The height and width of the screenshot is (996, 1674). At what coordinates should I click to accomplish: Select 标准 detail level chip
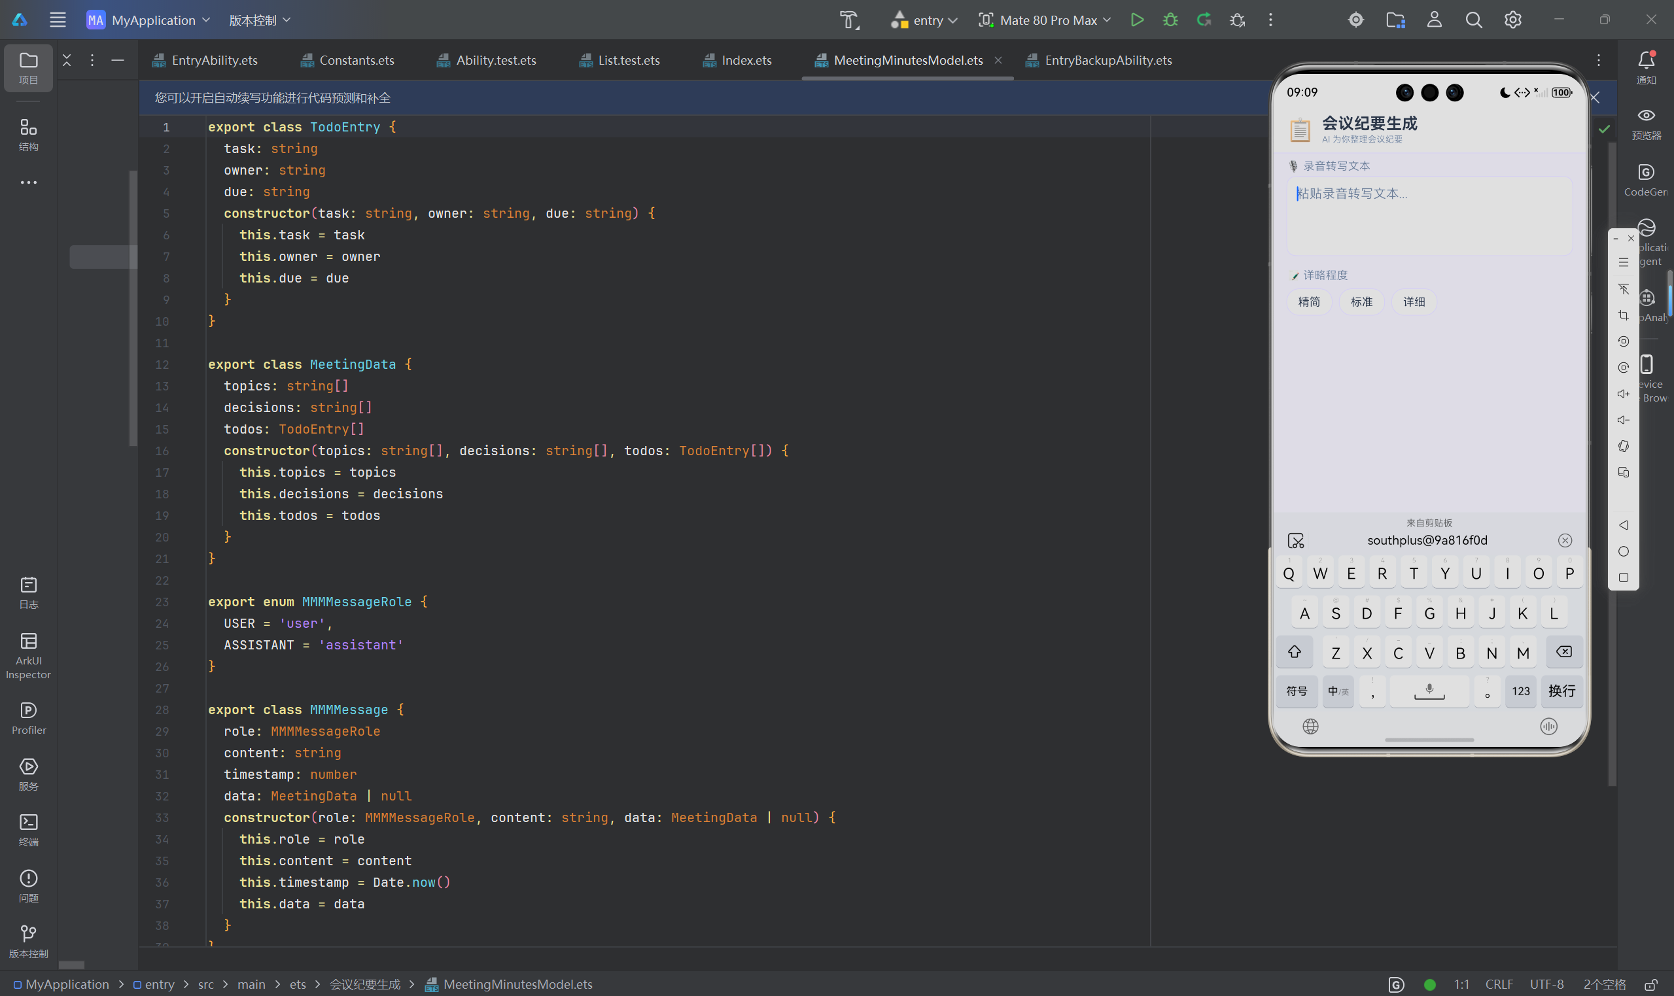point(1361,302)
